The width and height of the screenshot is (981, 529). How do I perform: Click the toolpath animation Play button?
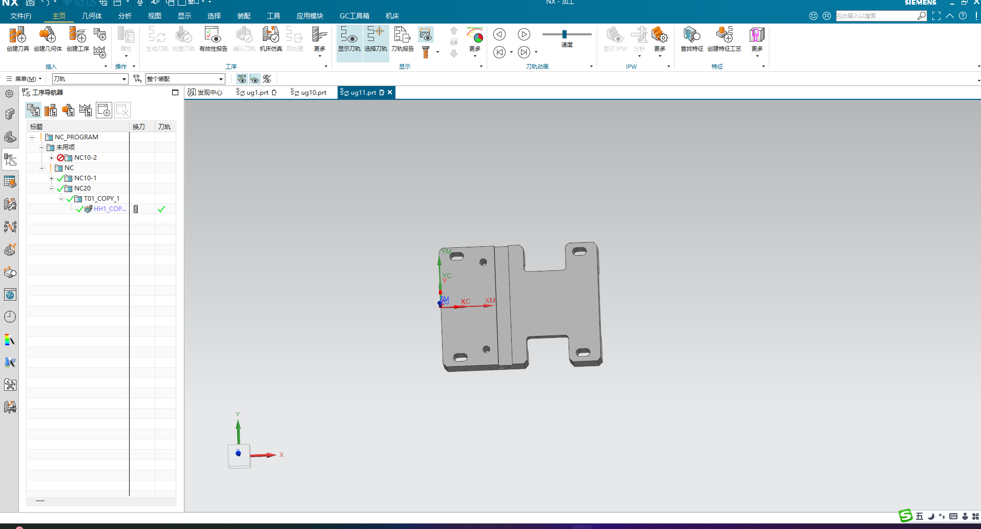pyautogui.click(x=524, y=34)
